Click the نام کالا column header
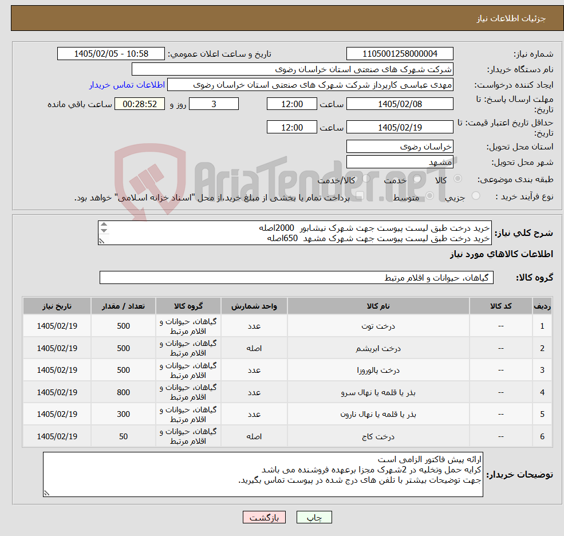 378,306
